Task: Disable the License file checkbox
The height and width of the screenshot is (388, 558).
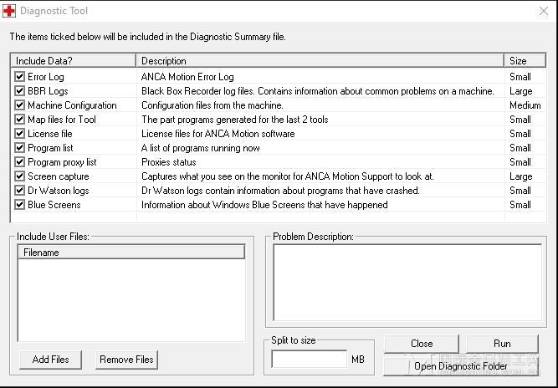Action: pyautogui.click(x=19, y=133)
